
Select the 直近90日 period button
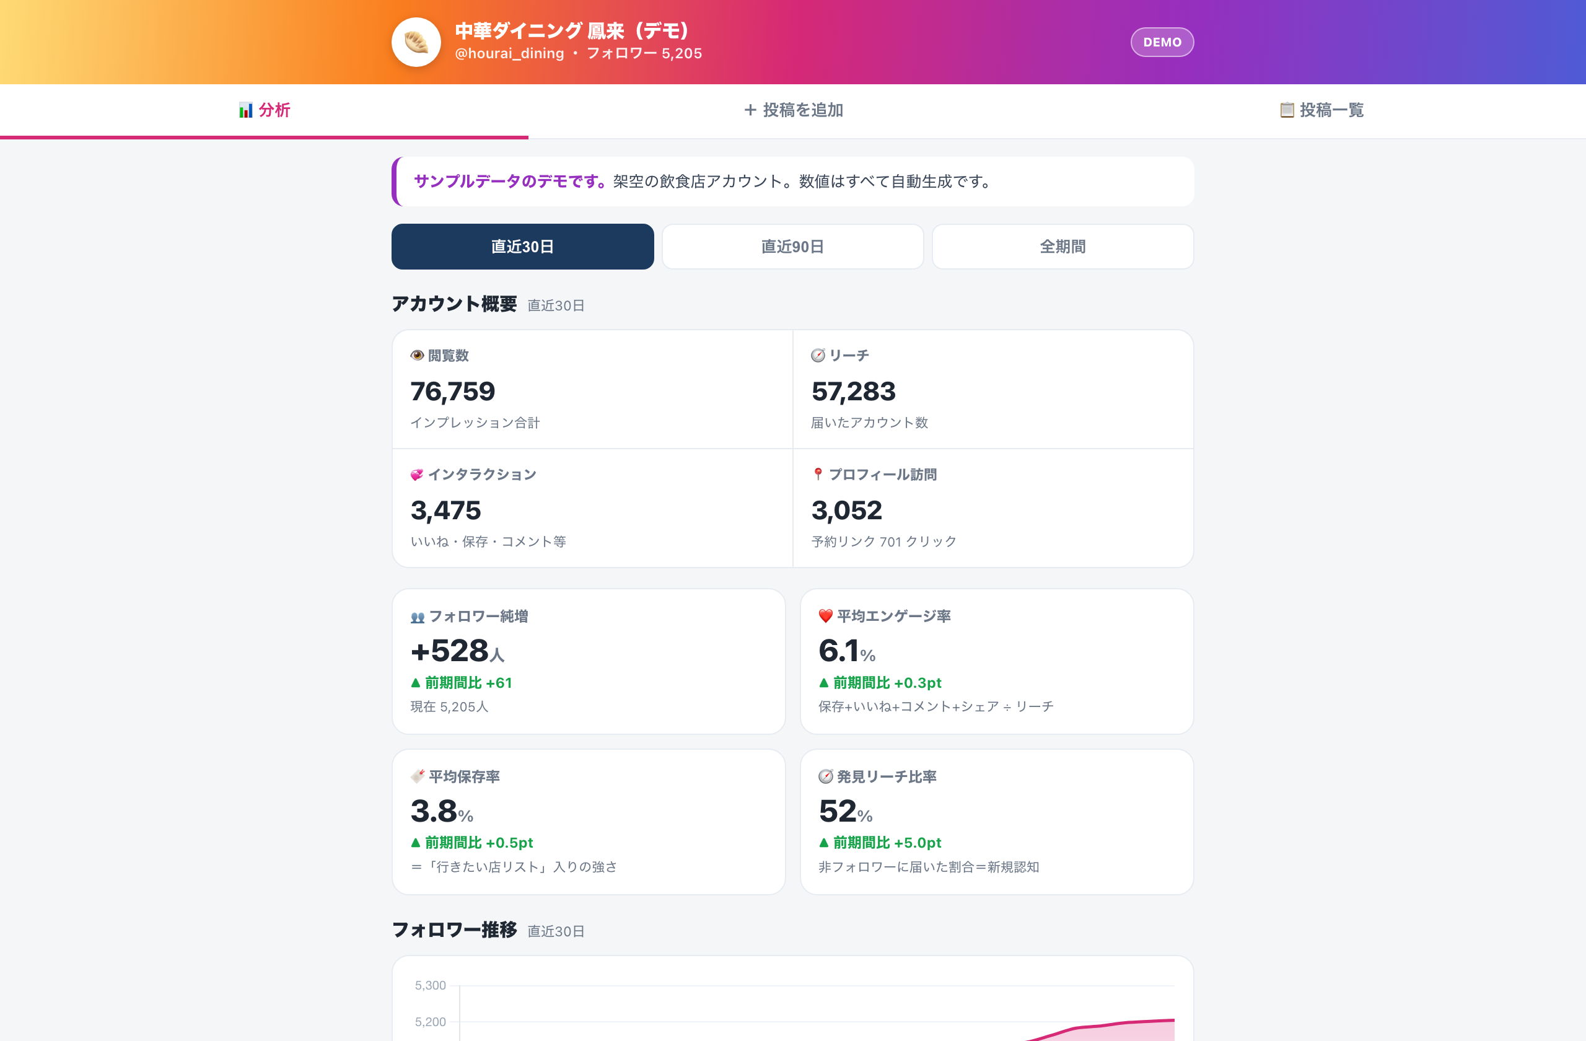(792, 247)
